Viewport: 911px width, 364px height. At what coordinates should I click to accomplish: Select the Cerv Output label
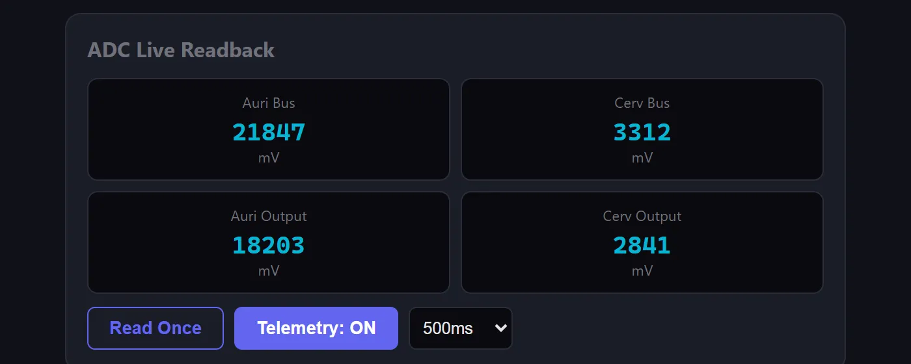pos(642,216)
